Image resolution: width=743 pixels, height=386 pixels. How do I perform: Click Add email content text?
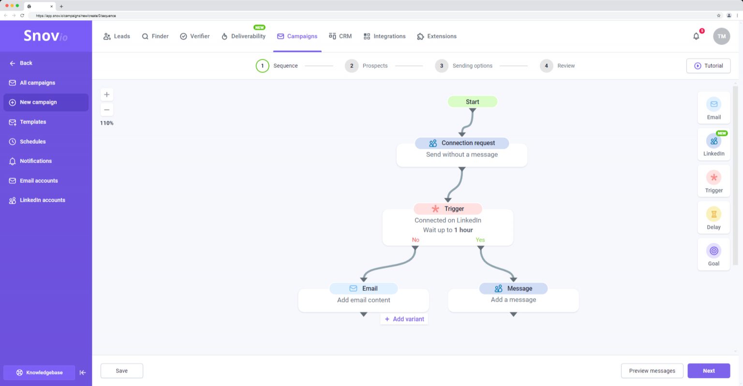(364, 300)
